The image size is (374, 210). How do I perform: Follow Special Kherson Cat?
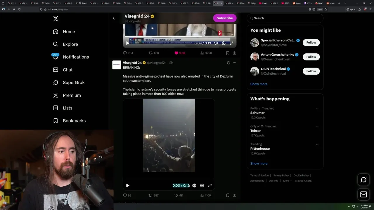click(x=311, y=43)
